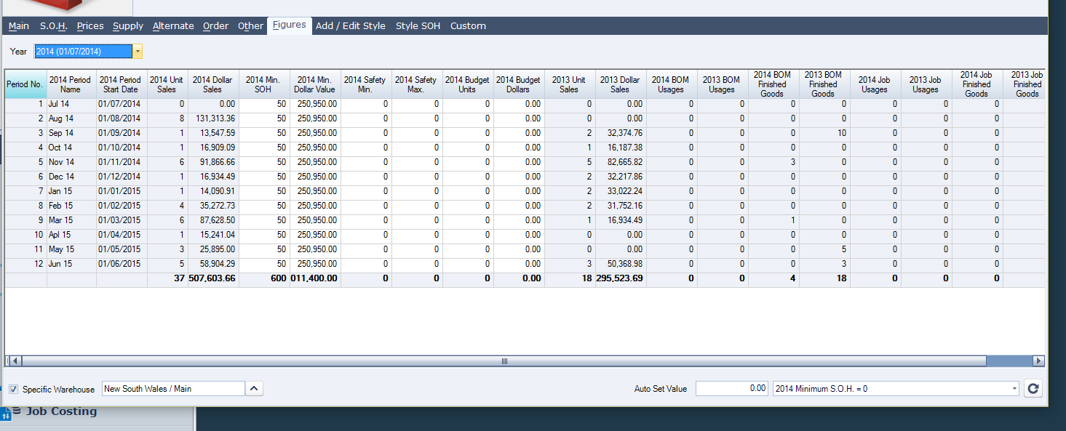
Task: Select the Nov 14 2014 Dollar Sales cell
Action: pyautogui.click(x=213, y=162)
